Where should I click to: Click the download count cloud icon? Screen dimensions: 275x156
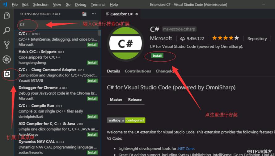(183, 39)
